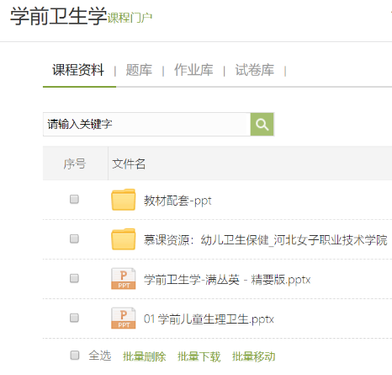The width and height of the screenshot is (392, 375).
Task: Switch to the 作业库 tab
Action: [x=193, y=70]
